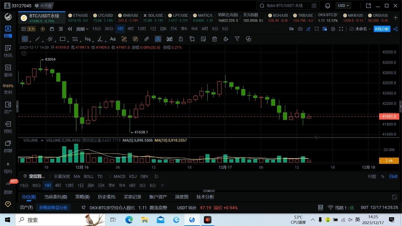The image size is (402, 226).
Task: Toggle the 自动 auto scale option
Action: pos(393,176)
